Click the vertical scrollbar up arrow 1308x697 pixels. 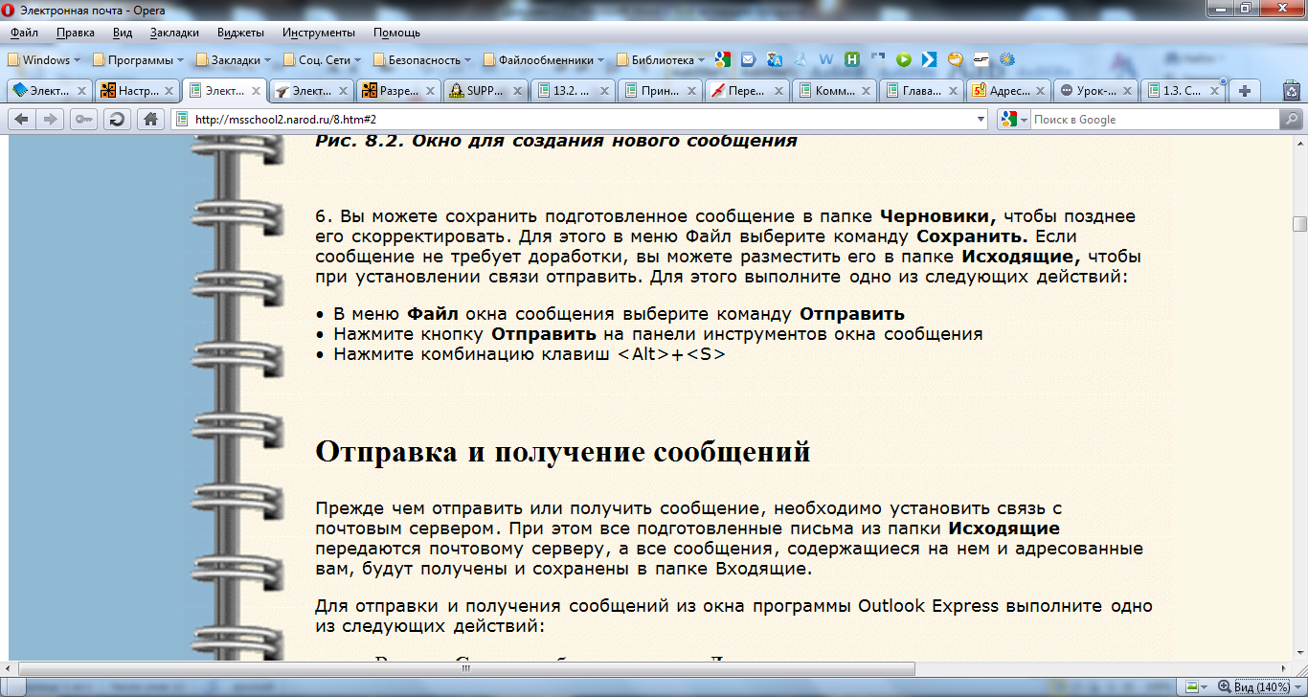(x=1299, y=144)
